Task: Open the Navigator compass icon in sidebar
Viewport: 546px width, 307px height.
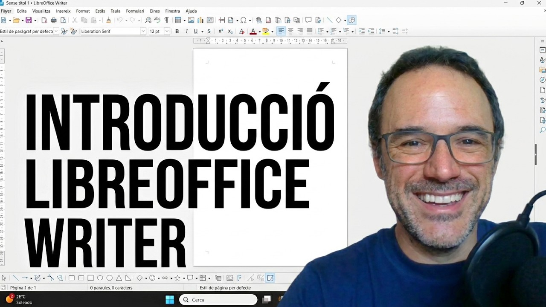Action: pos(543,80)
